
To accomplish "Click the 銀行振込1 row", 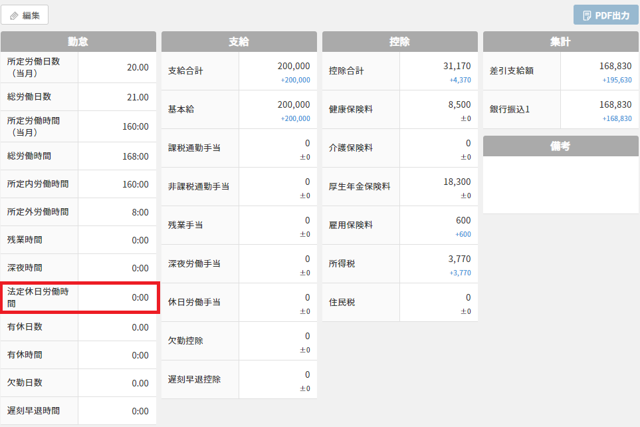I will click(x=561, y=110).
